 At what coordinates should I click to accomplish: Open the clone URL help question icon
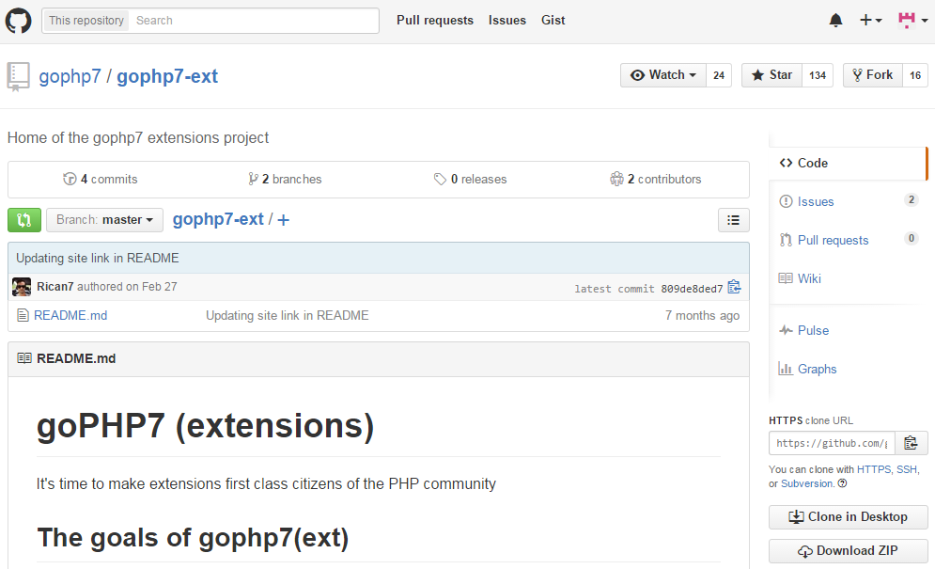[x=842, y=483]
